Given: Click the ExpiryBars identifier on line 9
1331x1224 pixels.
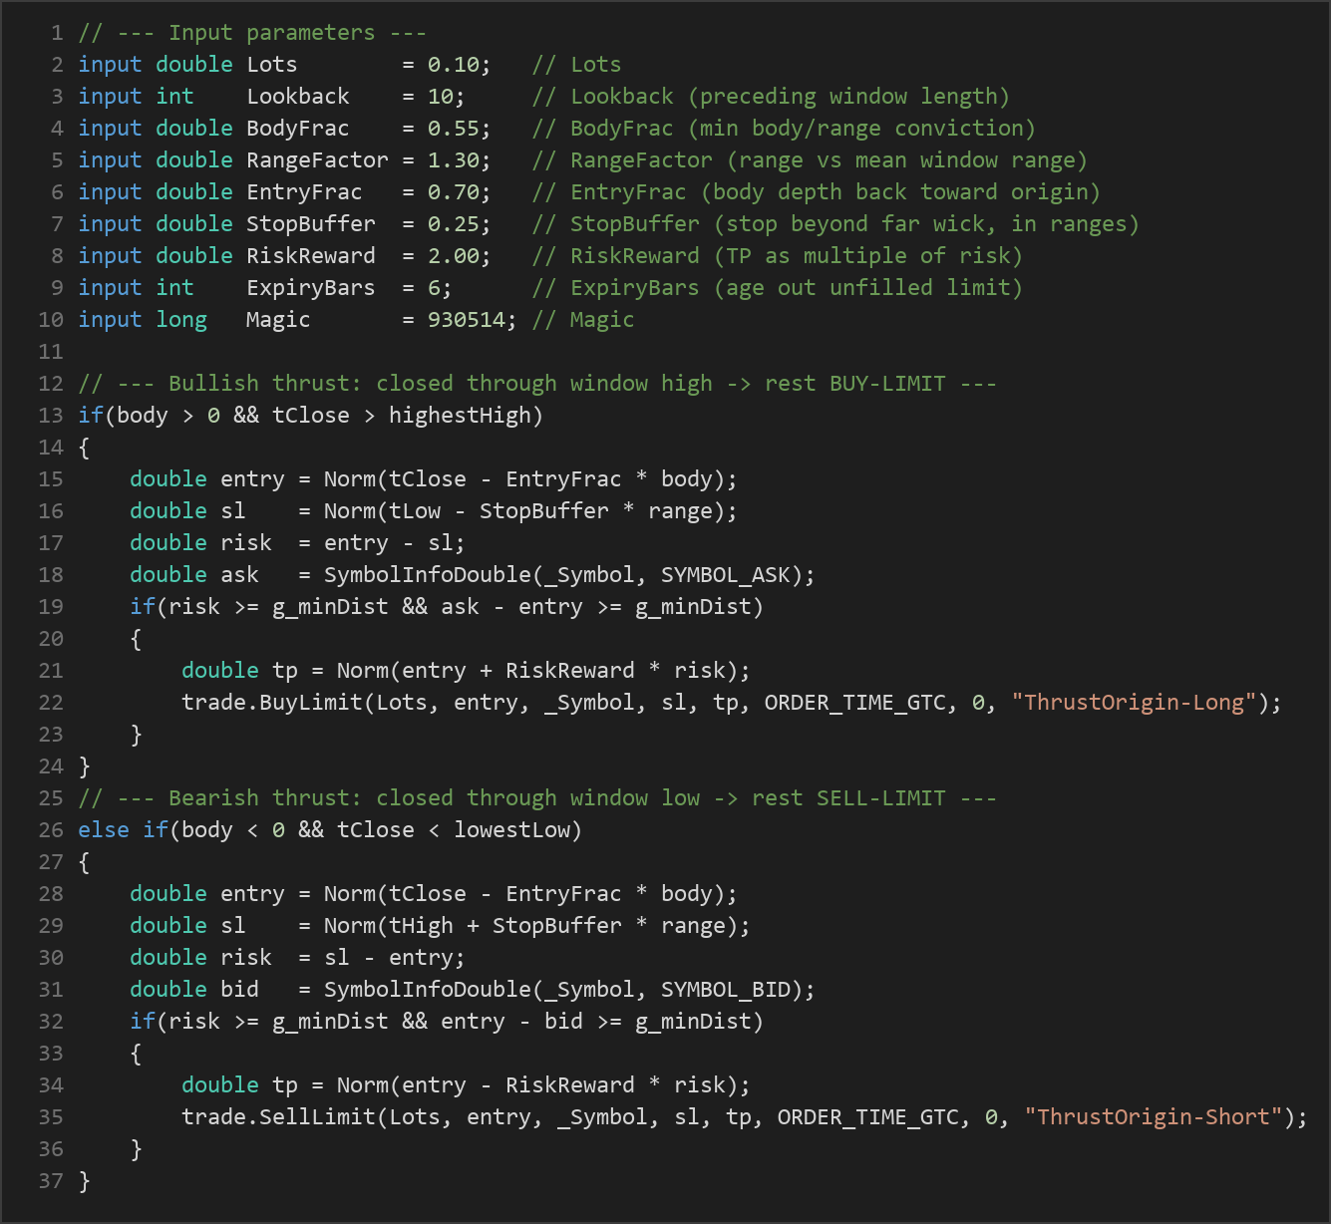Looking at the screenshot, I should coord(311,288).
